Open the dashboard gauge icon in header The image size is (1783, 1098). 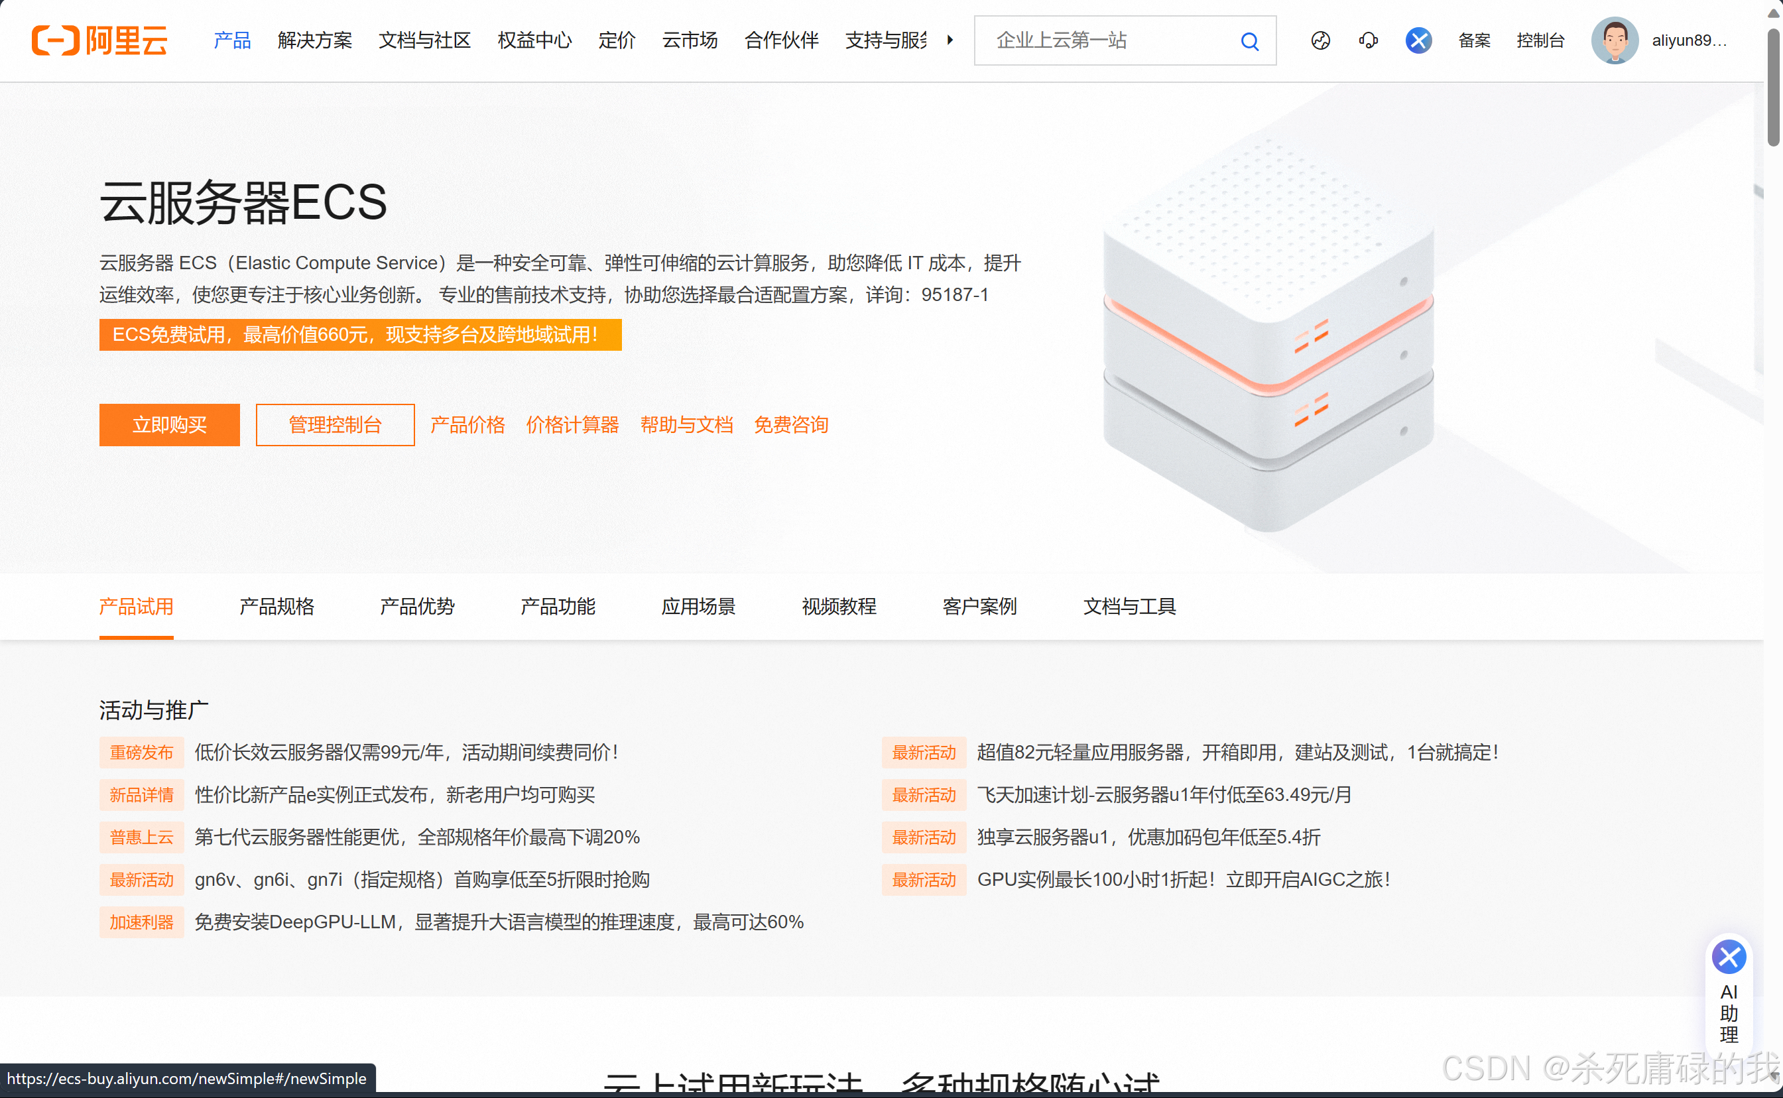point(1320,40)
